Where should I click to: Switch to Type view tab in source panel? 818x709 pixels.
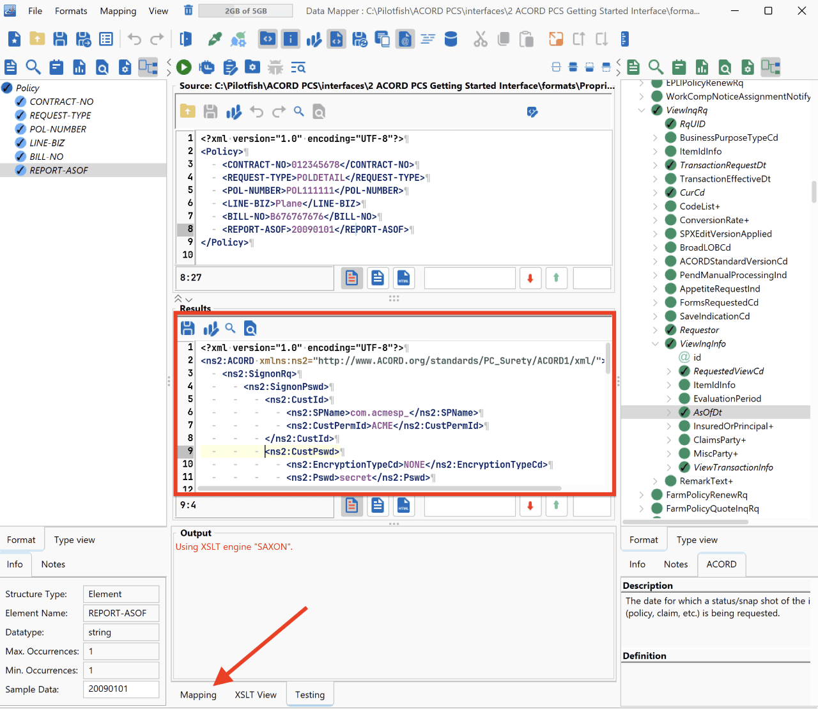click(74, 540)
